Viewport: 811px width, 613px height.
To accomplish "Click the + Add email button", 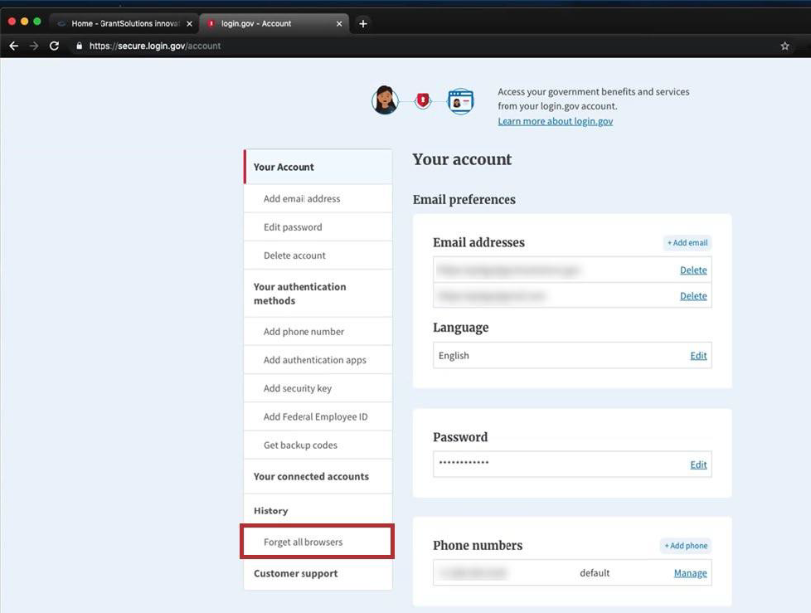I will [687, 242].
